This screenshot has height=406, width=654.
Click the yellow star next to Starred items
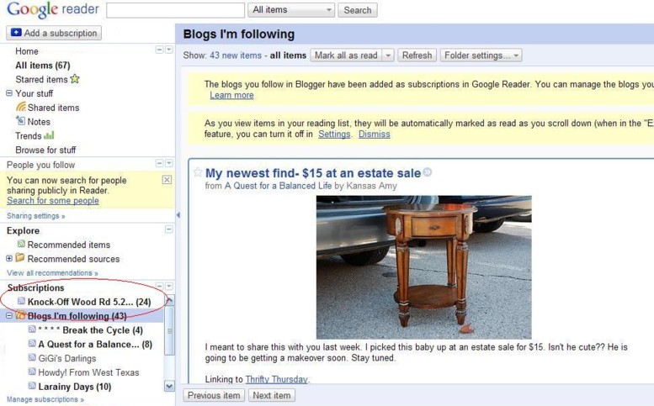tap(75, 79)
